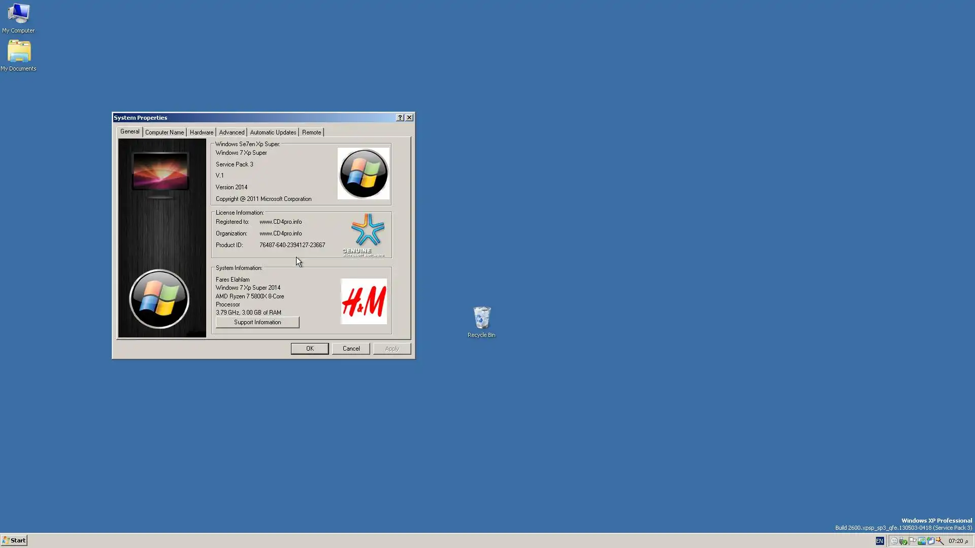This screenshot has height=548, width=975.
Task: Select the Recycle Bin icon
Action: point(481,321)
